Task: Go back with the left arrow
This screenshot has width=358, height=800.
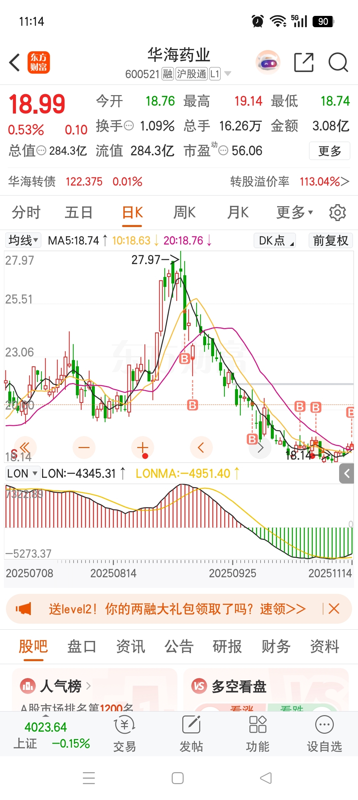Action: pos(15,62)
